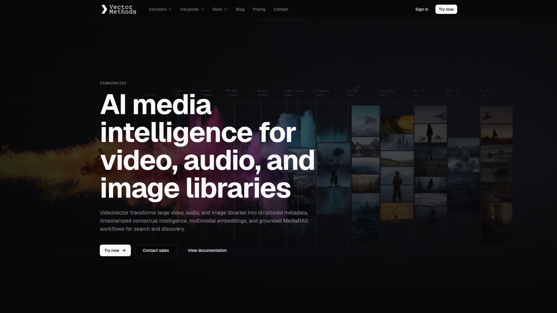Image resolution: width=557 pixels, height=313 pixels.
Task: Click the VideoVector label above the headline
Action: point(113,83)
